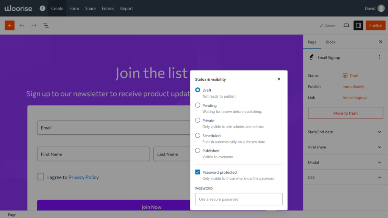Viewport: 388px width, 218px height.
Task: Open the Entries menu
Action: click(x=108, y=8)
